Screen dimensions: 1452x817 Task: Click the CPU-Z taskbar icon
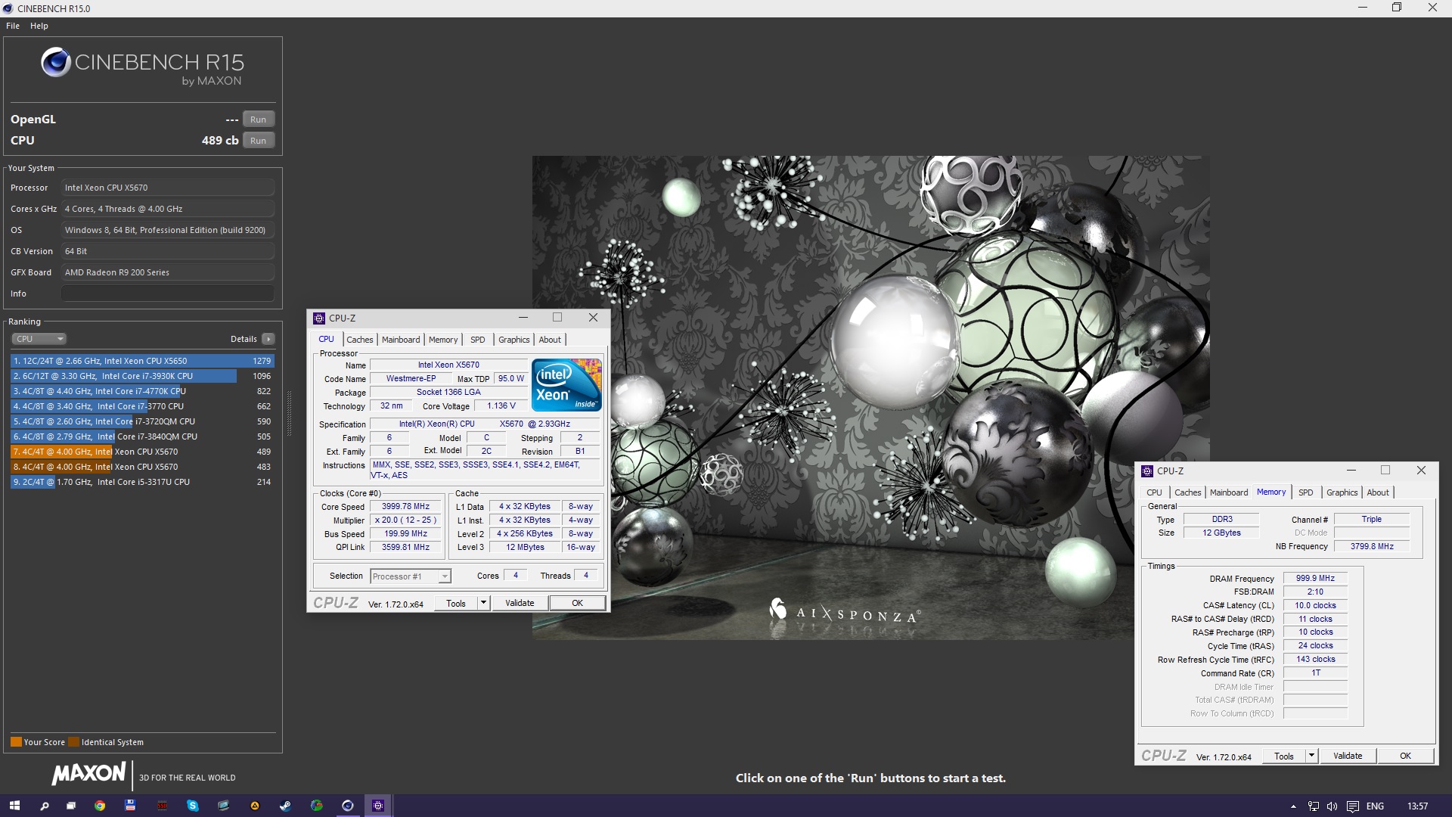click(x=378, y=806)
